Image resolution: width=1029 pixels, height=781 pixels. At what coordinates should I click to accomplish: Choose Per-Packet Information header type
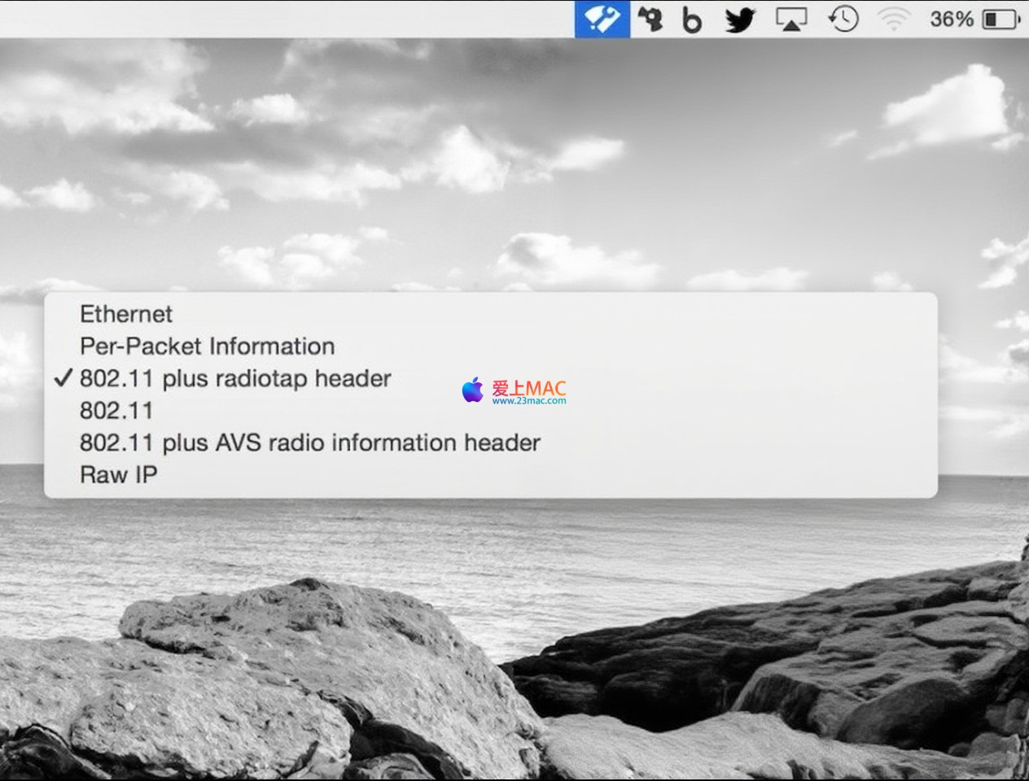pos(207,346)
